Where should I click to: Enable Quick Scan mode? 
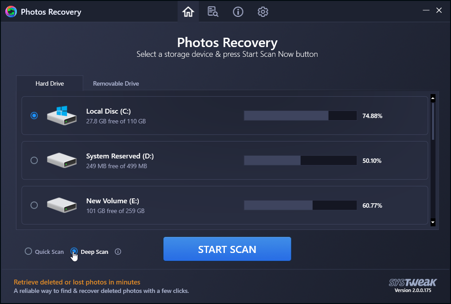point(28,251)
